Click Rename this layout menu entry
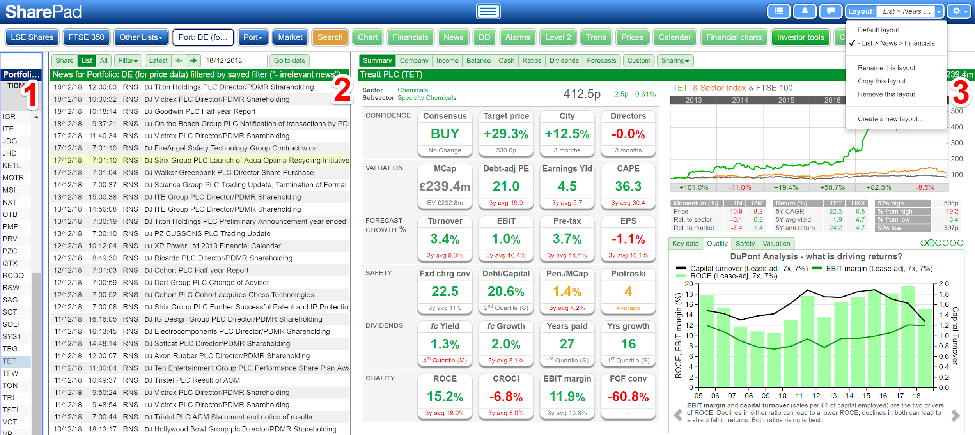Screen dimensions: 975x435 coord(886,68)
